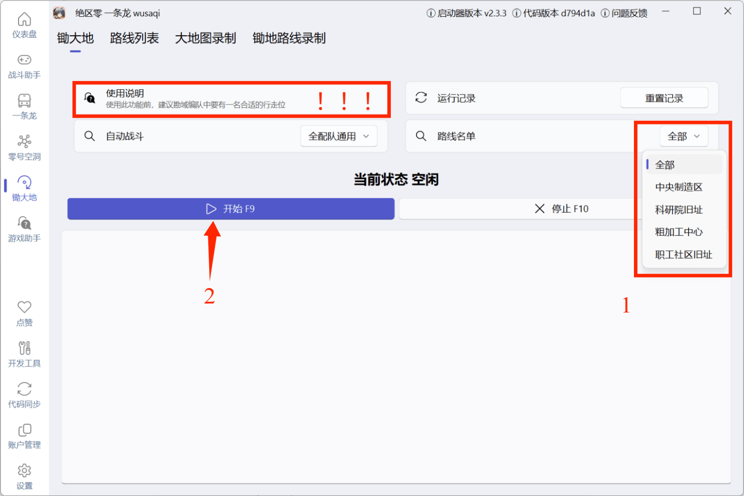This screenshot has width=744, height=496.
Task: Select 科研院旧址 option in list
Action: tap(678, 210)
